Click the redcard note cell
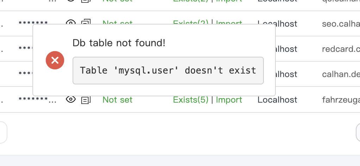The image size is (360, 166). coord(341,49)
